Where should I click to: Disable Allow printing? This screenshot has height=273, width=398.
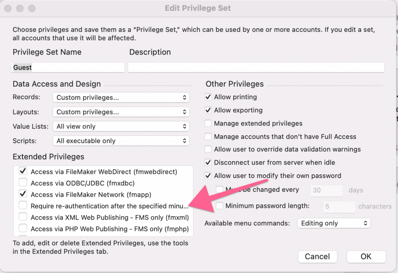click(x=208, y=96)
